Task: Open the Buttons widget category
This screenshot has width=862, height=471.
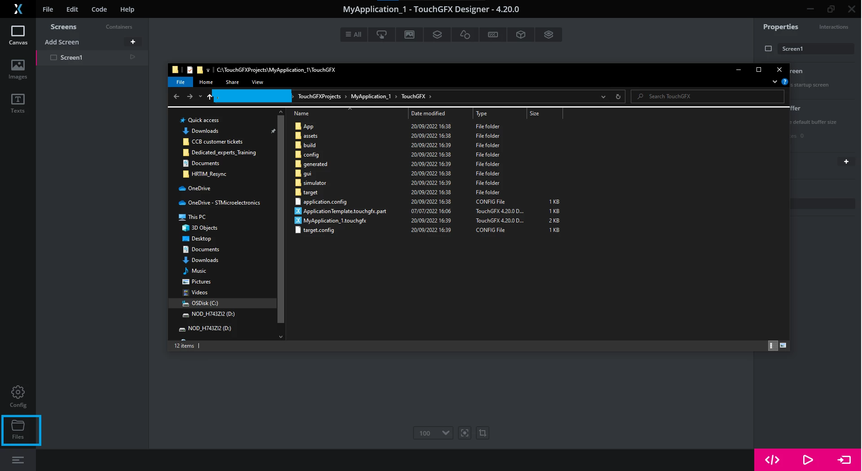Action: coord(382,35)
